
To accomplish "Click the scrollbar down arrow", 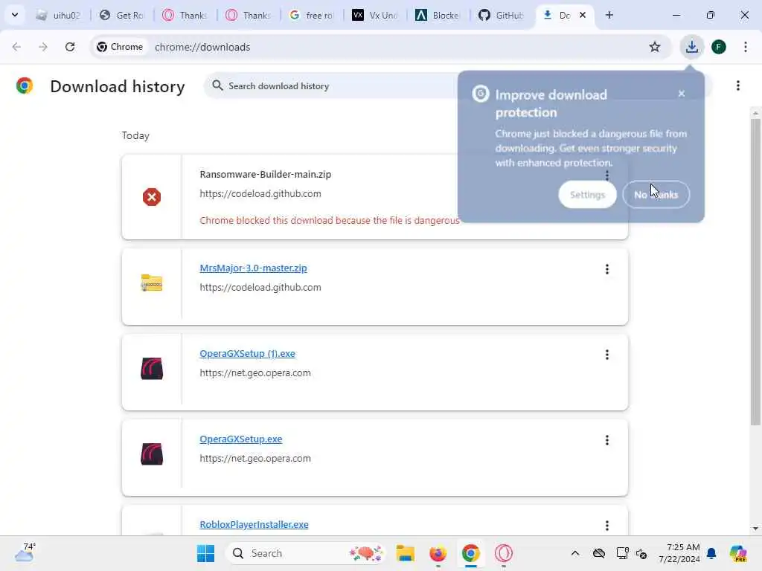I will tap(755, 529).
